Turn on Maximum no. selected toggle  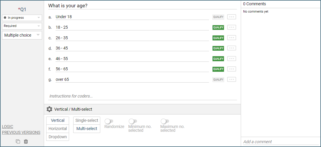[x=165, y=121]
